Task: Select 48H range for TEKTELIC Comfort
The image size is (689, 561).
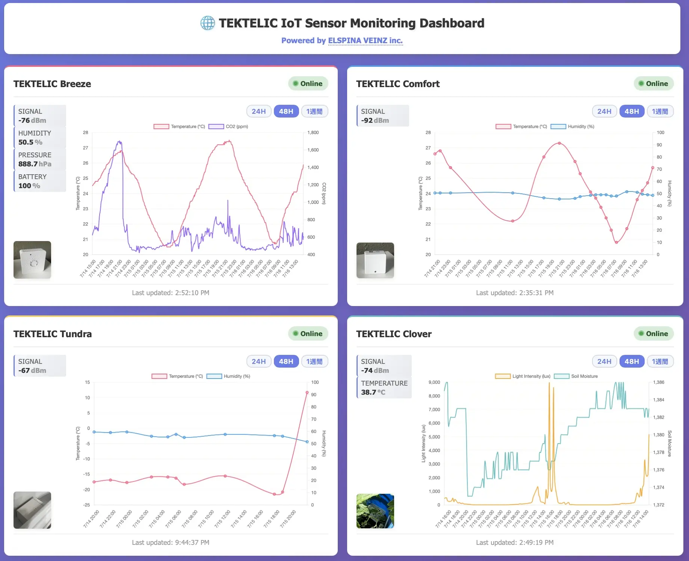Action: pyautogui.click(x=632, y=111)
